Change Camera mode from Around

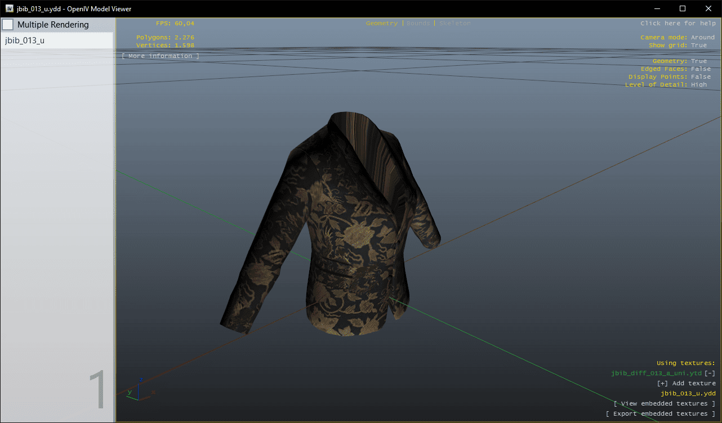(x=702, y=38)
